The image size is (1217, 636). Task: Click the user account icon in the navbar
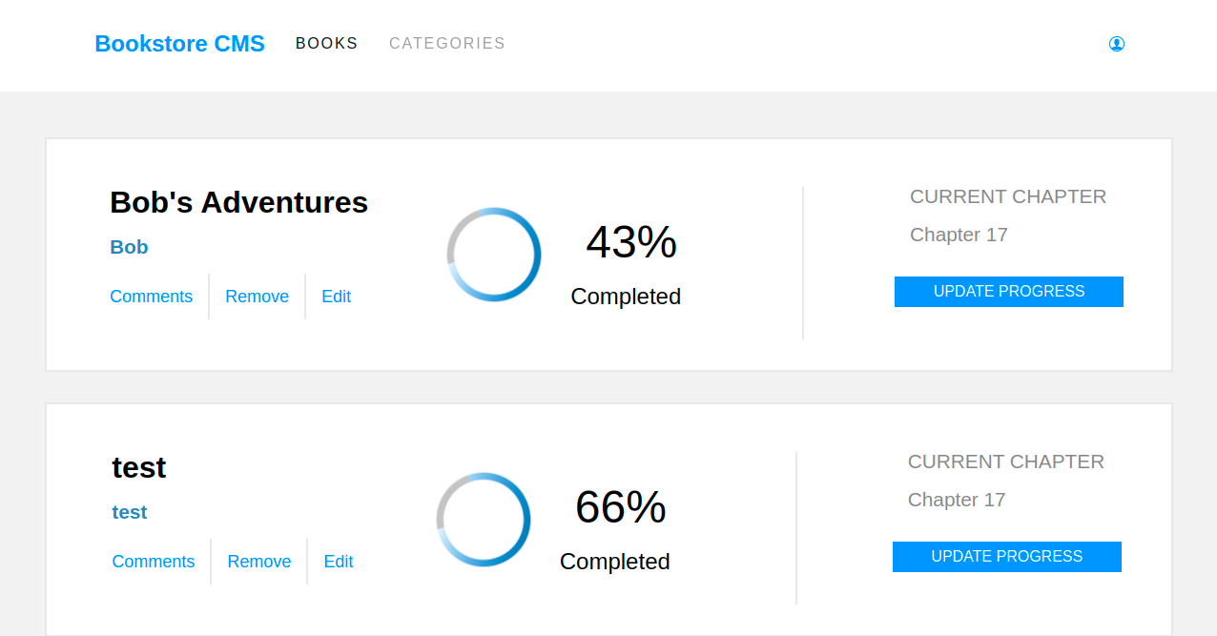tap(1116, 44)
